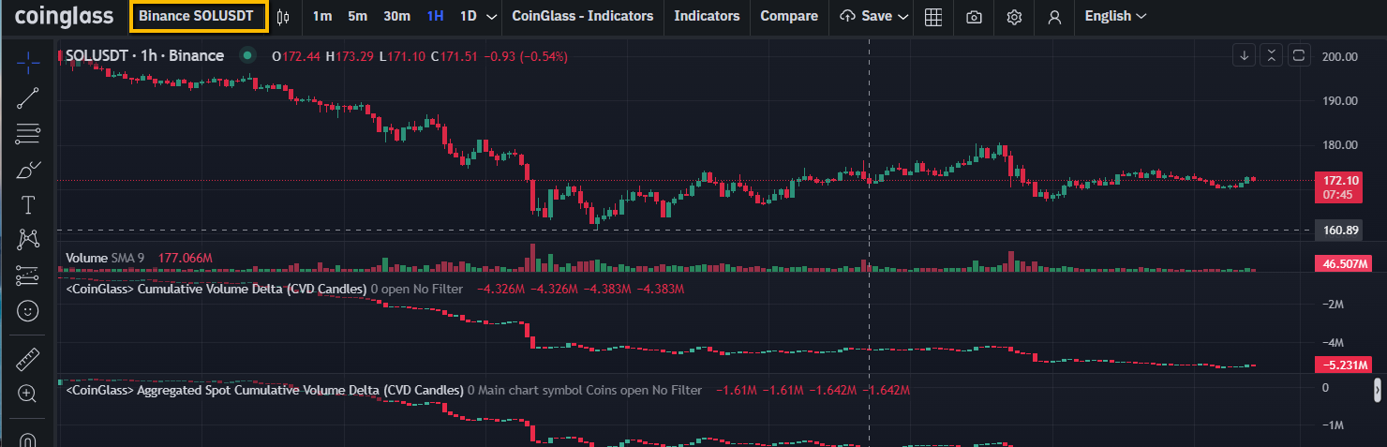Viewport: 1387px width, 447px height.
Task: Select the 1H timeframe
Action: [435, 16]
